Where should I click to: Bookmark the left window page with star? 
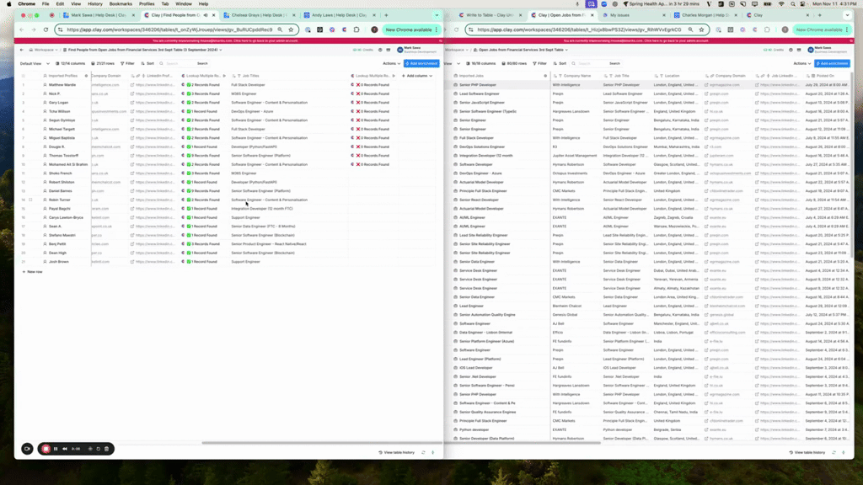[x=291, y=29]
